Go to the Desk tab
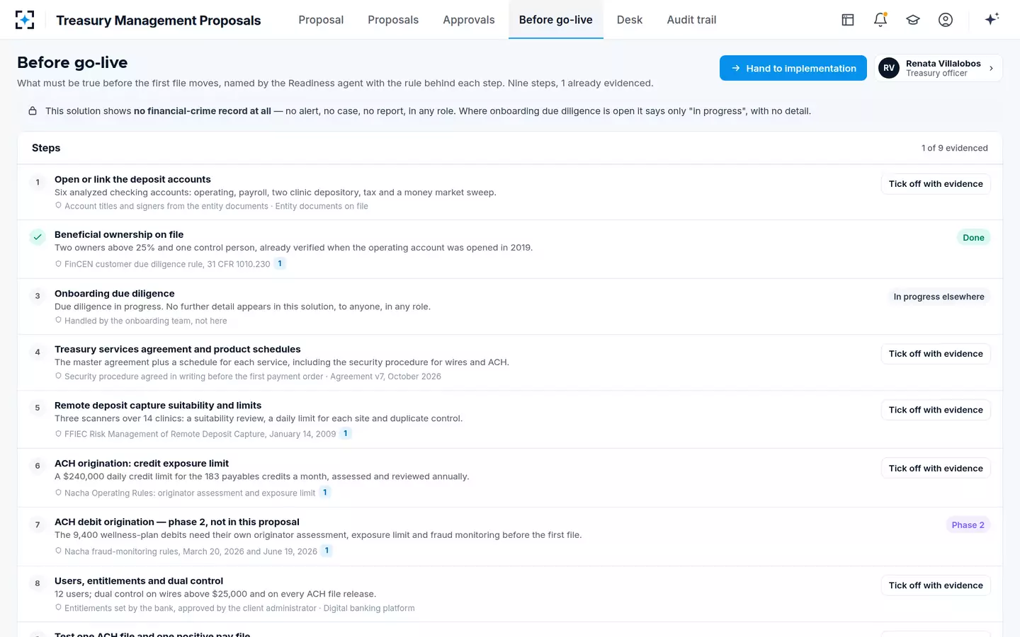This screenshot has height=637, width=1020. pos(630,20)
